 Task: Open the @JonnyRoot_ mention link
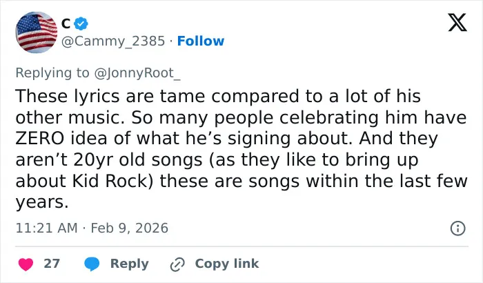click(137, 73)
